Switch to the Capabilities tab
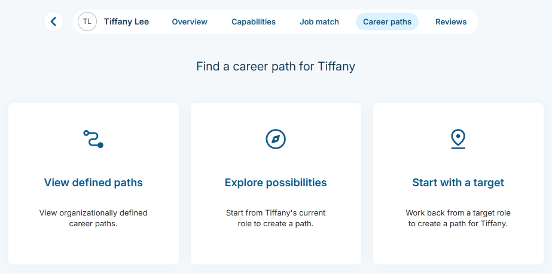Image resolution: width=552 pixels, height=274 pixels. pyautogui.click(x=254, y=21)
